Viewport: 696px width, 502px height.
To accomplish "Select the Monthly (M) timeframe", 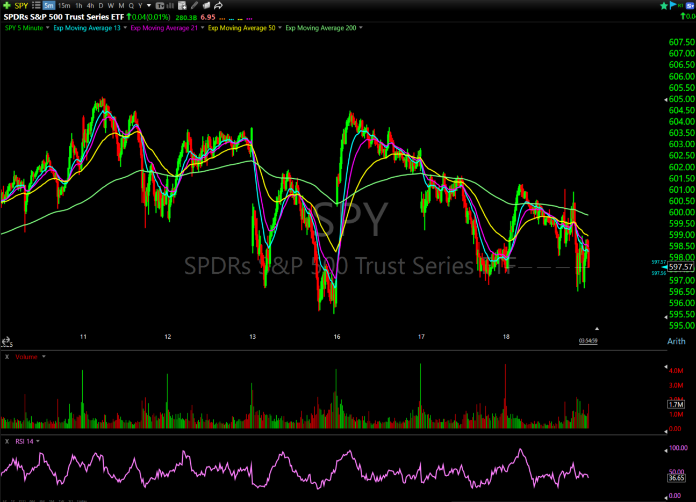I will (121, 5).
